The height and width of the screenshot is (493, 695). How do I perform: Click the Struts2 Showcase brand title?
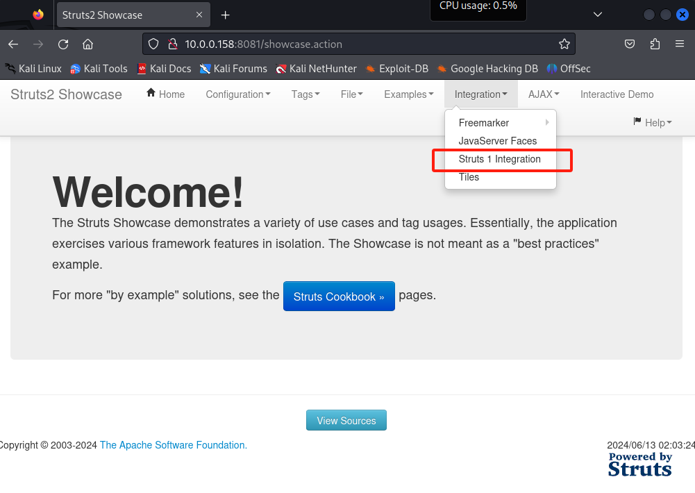[66, 94]
